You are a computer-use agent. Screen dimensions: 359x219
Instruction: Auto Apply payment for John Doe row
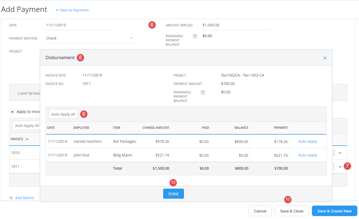click(308, 155)
